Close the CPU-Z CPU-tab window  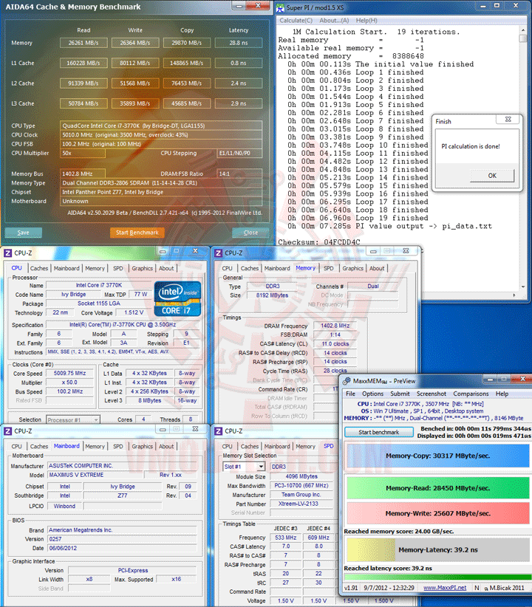[195, 251]
